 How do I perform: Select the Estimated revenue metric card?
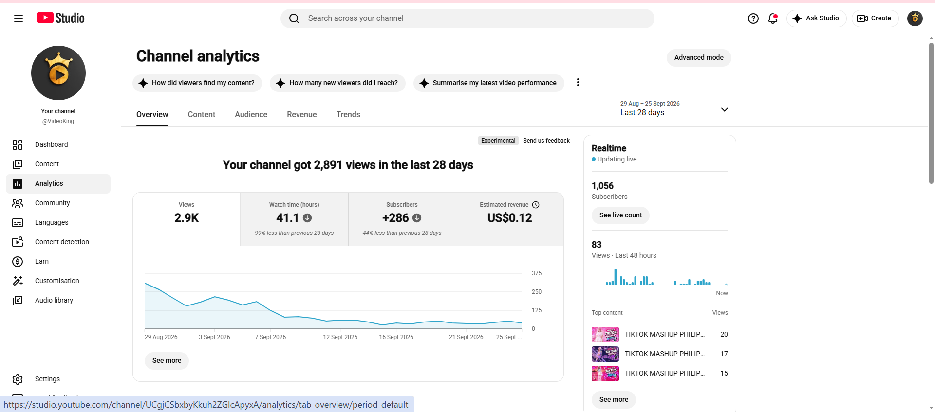click(510, 219)
